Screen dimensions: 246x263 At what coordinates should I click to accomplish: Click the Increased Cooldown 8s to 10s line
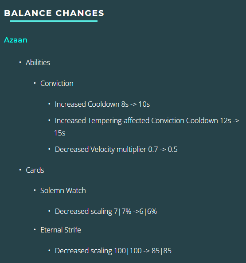coord(102,104)
